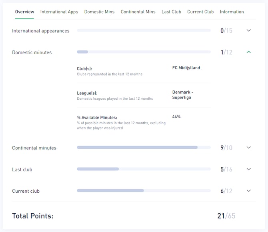Go to the Domestic Mins tab
This screenshot has width=268, height=232.
point(99,12)
